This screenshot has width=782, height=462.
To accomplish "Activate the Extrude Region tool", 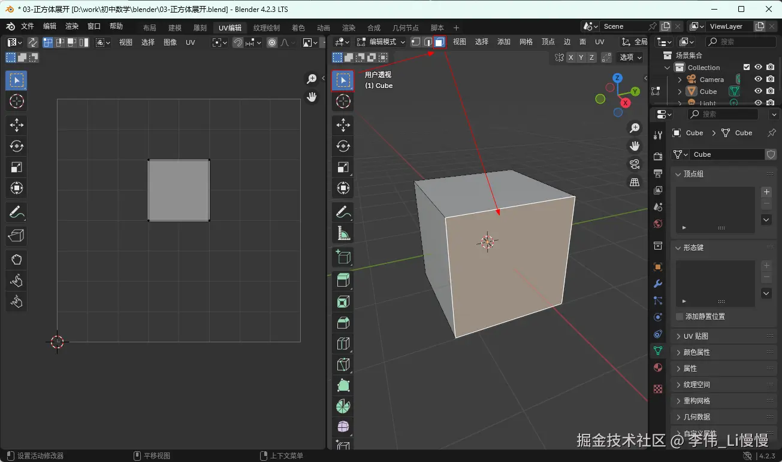I will [x=343, y=280].
